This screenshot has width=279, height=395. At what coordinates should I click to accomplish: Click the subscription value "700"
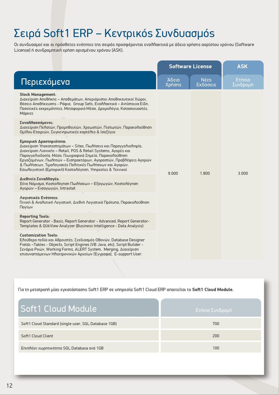point(216,324)
